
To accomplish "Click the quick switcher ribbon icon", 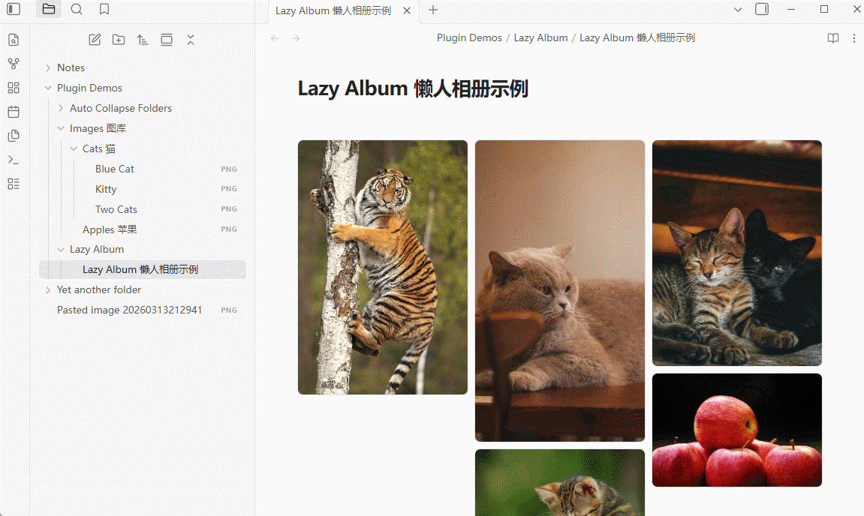I will click(14, 40).
